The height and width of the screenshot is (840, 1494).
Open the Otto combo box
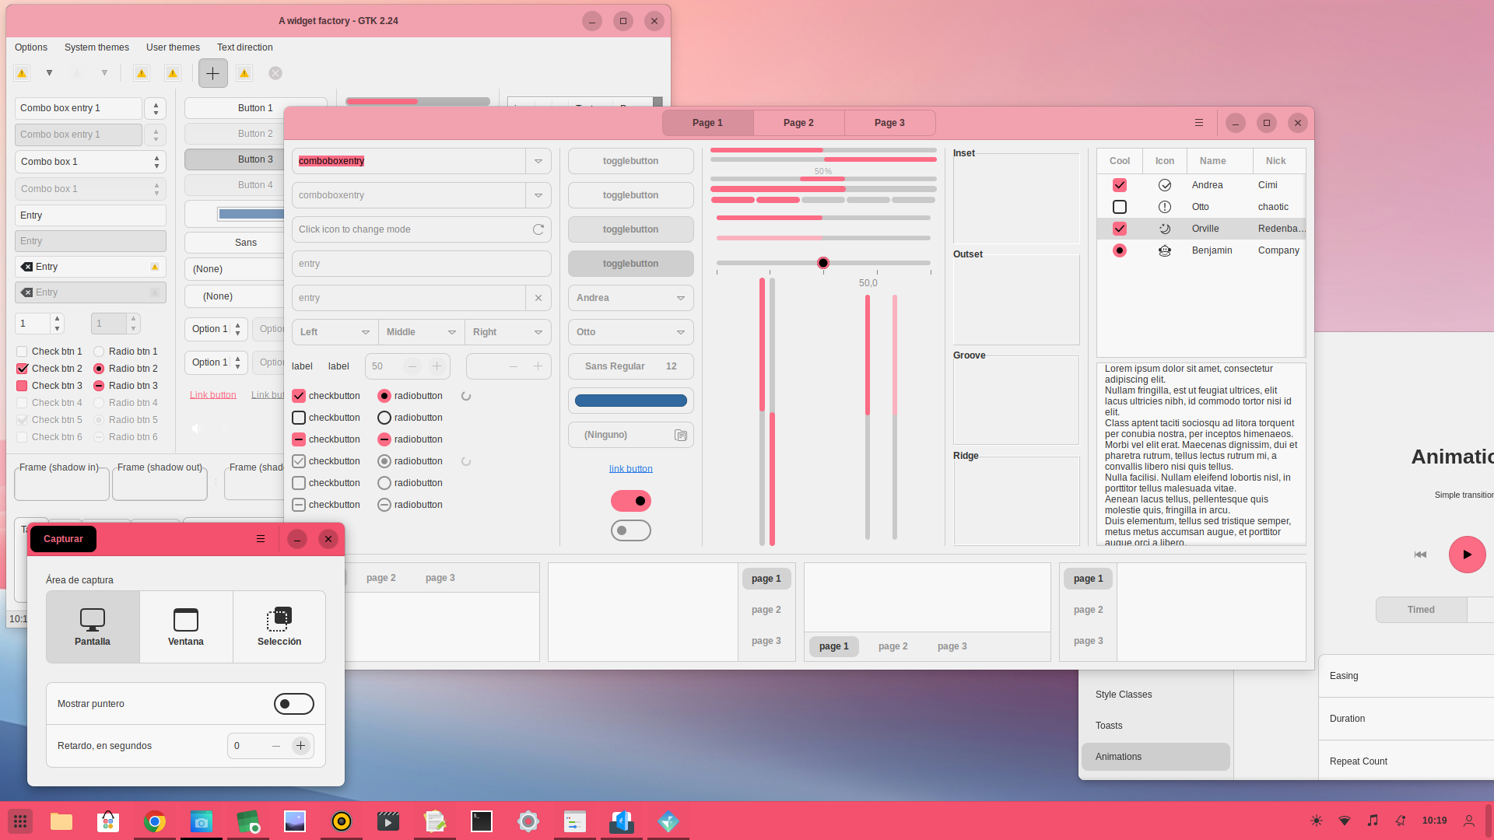(631, 332)
